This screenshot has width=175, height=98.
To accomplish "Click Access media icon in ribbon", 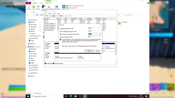I will (43, 7).
